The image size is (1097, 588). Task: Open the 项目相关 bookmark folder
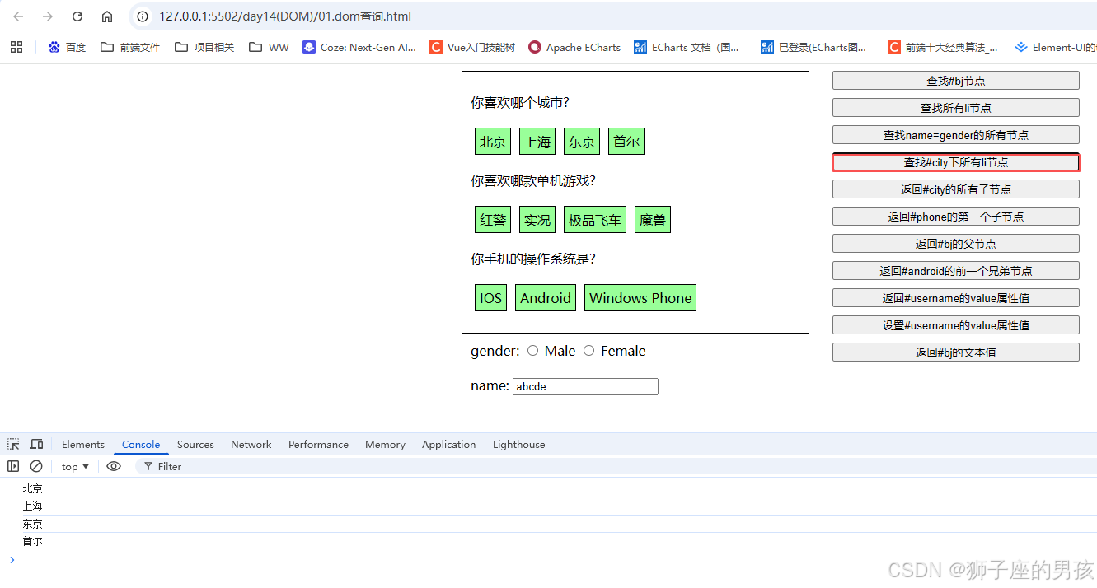click(204, 47)
